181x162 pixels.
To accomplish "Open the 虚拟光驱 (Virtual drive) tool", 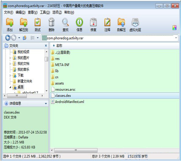I will click(x=135, y=25).
